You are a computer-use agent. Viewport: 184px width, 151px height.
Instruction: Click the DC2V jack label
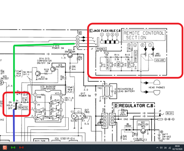tap(170, 113)
